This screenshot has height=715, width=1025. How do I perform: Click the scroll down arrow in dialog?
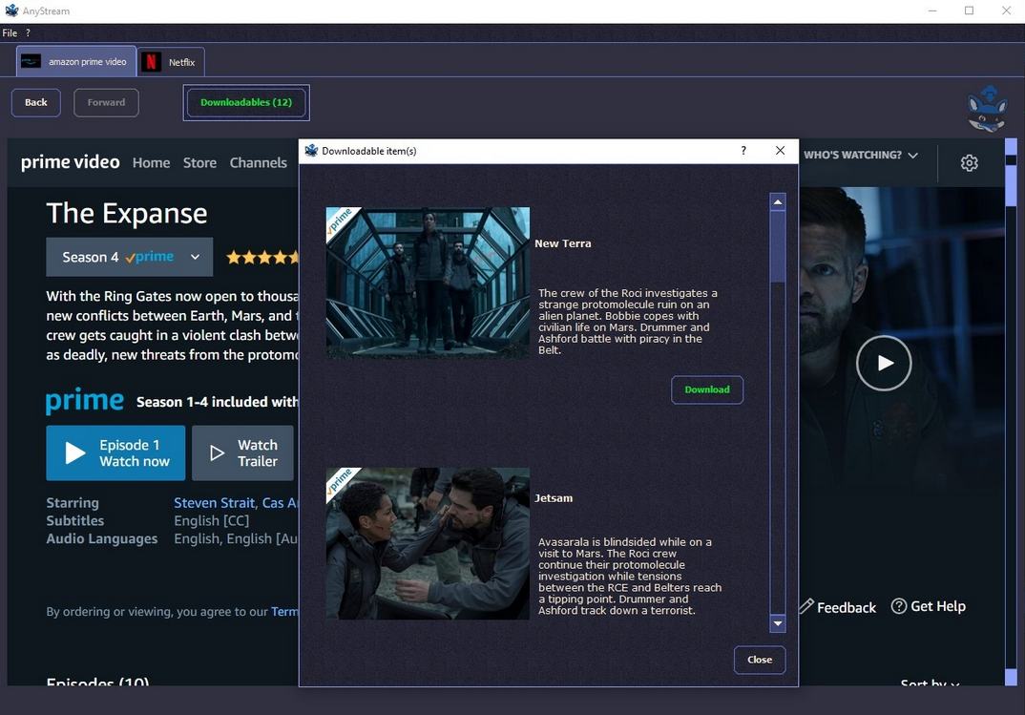[778, 623]
